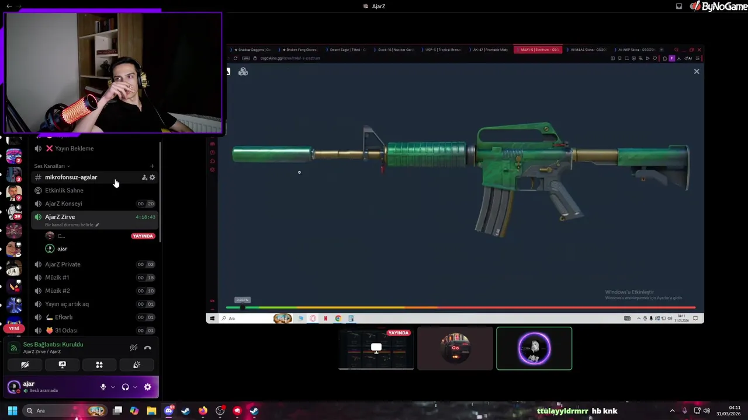Open File Explorer from the taskbar
The width and height of the screenshot is (748, 420).
tap(151, 411)
